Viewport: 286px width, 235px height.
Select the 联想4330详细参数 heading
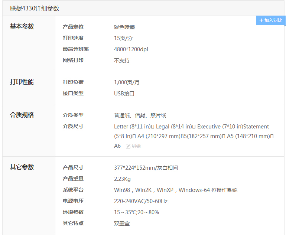click(x=35, y=9)
